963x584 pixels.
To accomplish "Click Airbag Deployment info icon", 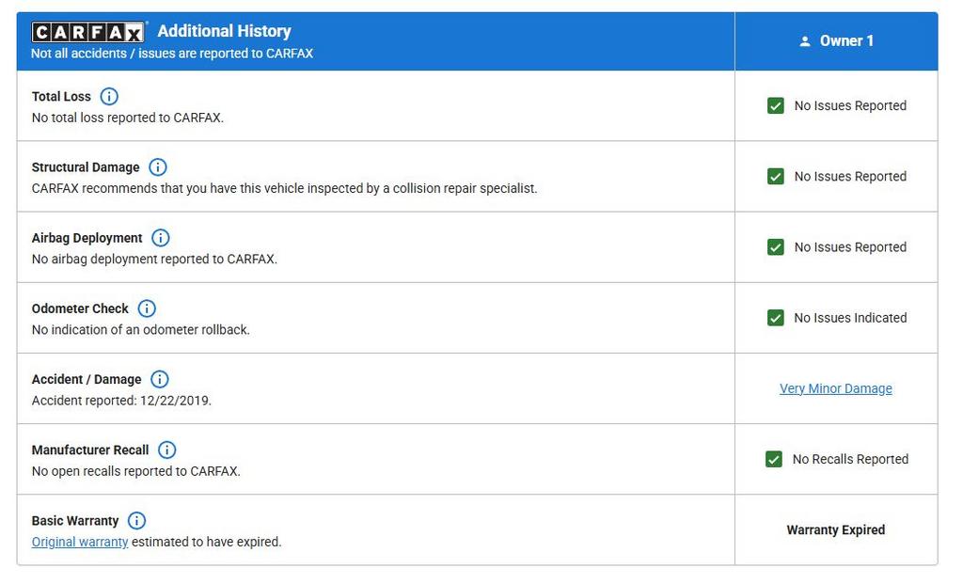I will [x=161, y=238].
